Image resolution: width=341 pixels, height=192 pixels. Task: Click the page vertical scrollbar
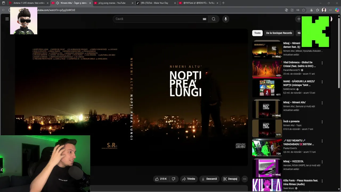point(339,53)
